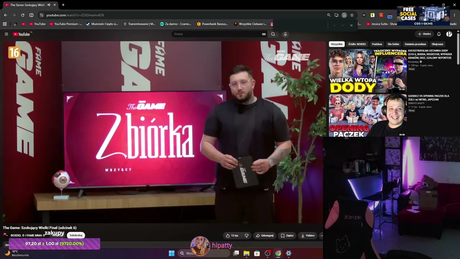The height and width of the screenshot is (259, 460).
Task: Click the zoom magnifier in the address bar
Action: 328,15
